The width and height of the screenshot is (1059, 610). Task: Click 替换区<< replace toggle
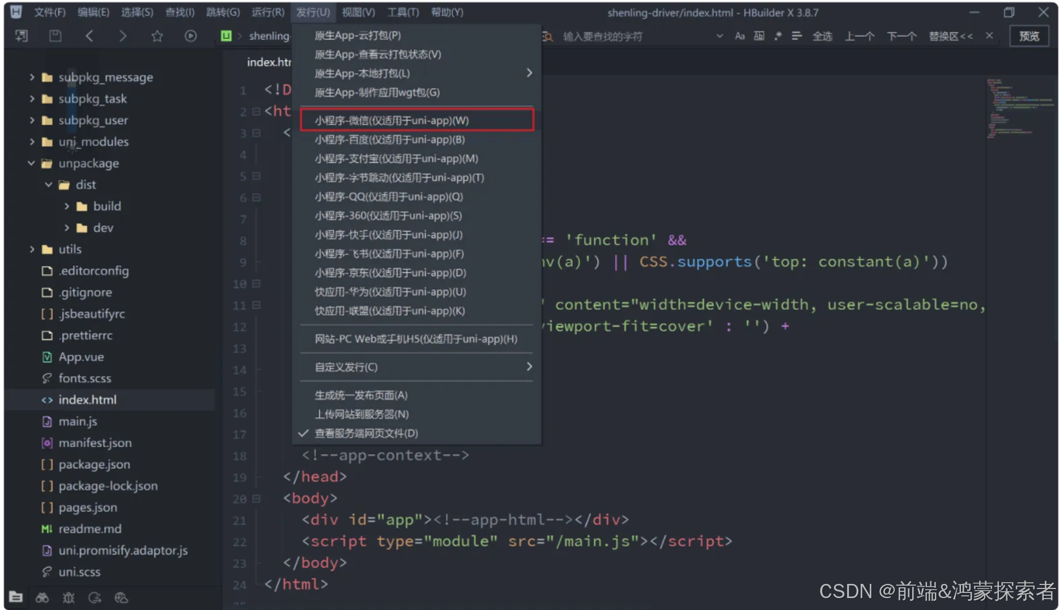coord(951,36)
